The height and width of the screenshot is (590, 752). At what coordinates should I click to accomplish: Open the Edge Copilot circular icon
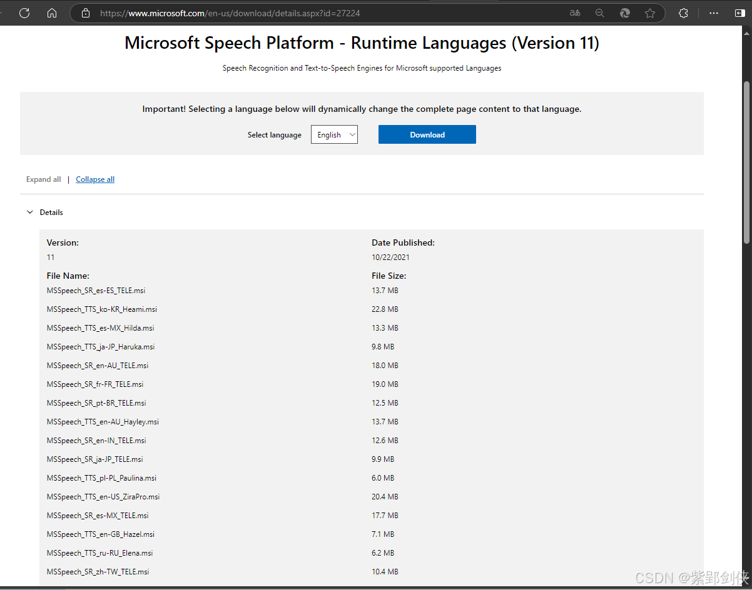(624, 12)
